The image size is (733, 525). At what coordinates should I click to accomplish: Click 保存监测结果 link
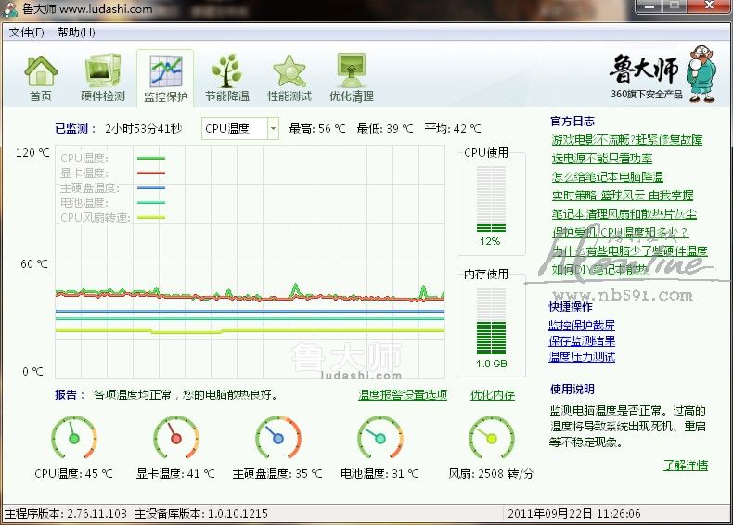coord(582,341)
